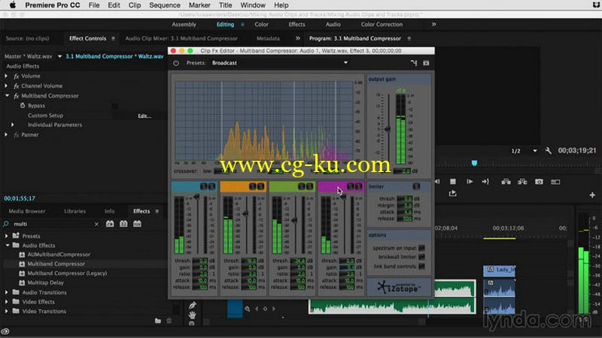
Task: Click the purple band gain value field
Action: [347, 267]
